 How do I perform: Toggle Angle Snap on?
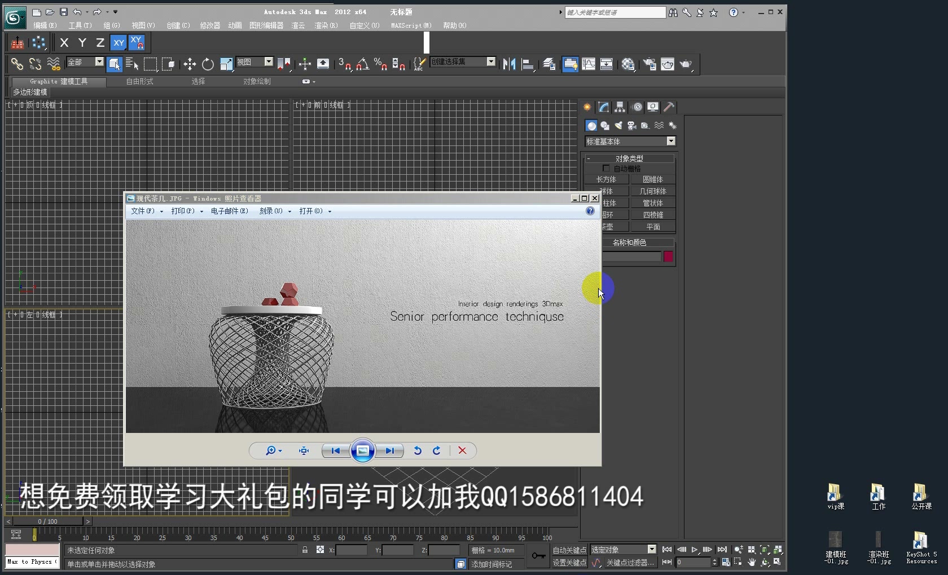pos(363,64)
